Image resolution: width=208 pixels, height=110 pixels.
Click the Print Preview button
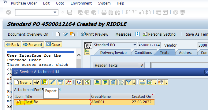point(95,34)
